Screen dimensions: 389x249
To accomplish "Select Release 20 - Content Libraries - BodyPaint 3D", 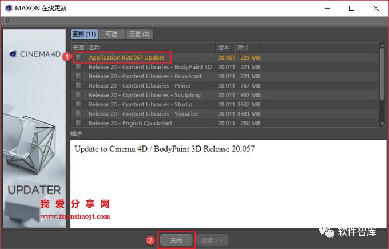I will click(150, 67).
